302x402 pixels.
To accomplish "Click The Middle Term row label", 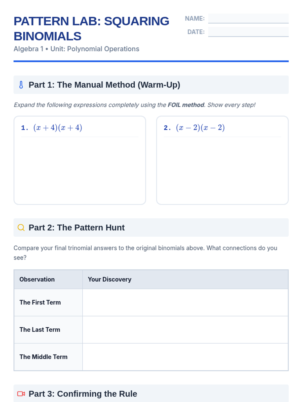I will (44, 357).
